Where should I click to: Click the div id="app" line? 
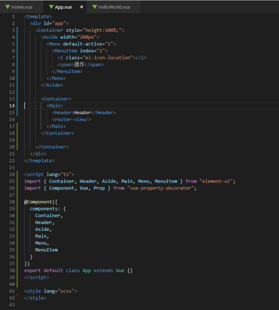click(49, 23)
